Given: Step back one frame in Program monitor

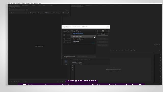Looking at the screenshot, I should click(x=114, y=50).
